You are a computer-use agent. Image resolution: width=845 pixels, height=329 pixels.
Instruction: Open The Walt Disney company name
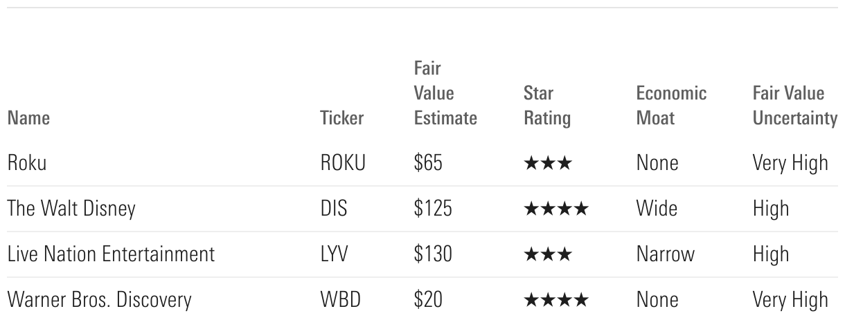coord(71,209)
